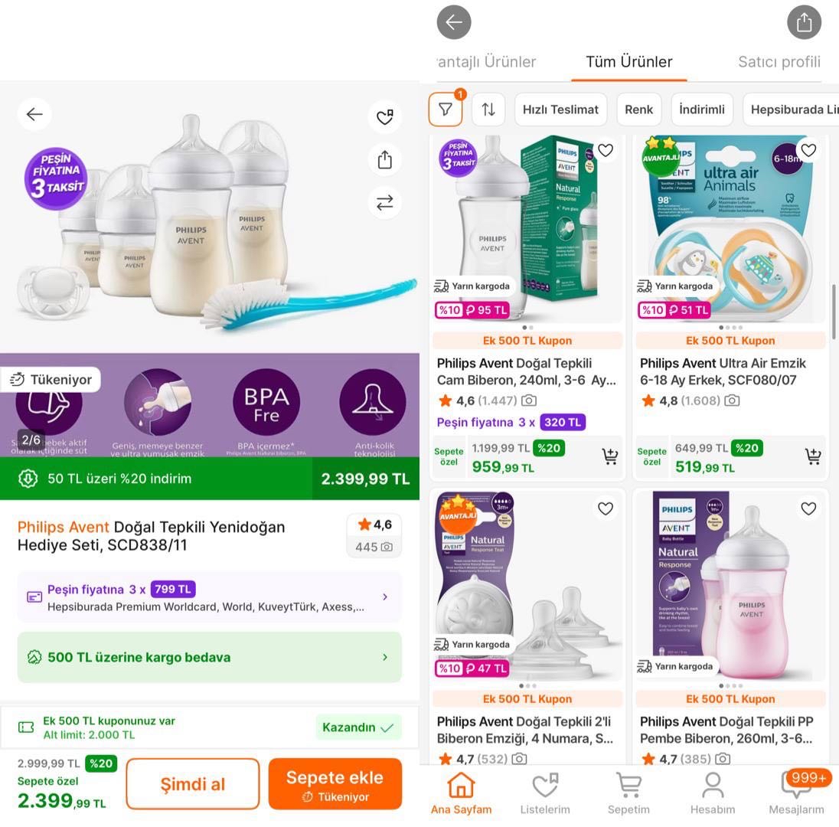This screenshot has width=839, height=827.
Task: Favorite the Cam Biberon heart
Action: 606,150
